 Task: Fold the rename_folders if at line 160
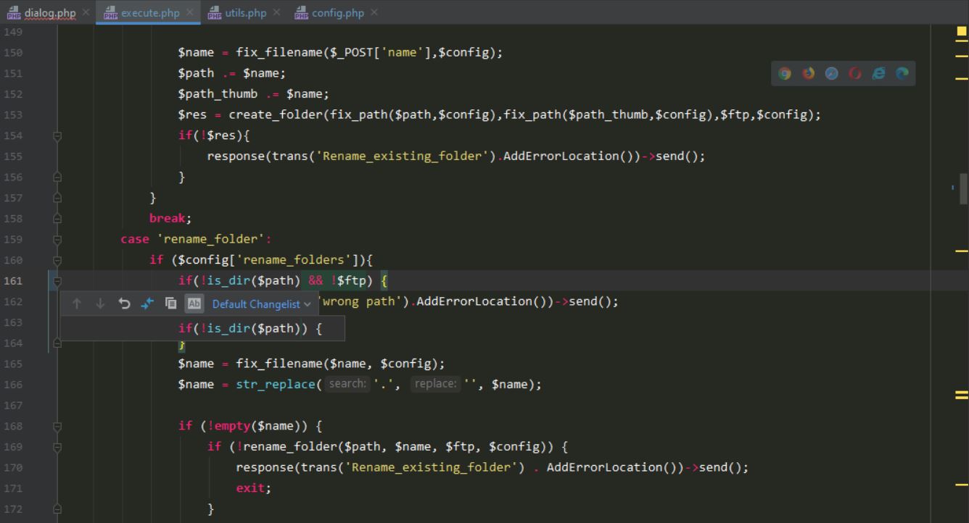coord(57,260)
